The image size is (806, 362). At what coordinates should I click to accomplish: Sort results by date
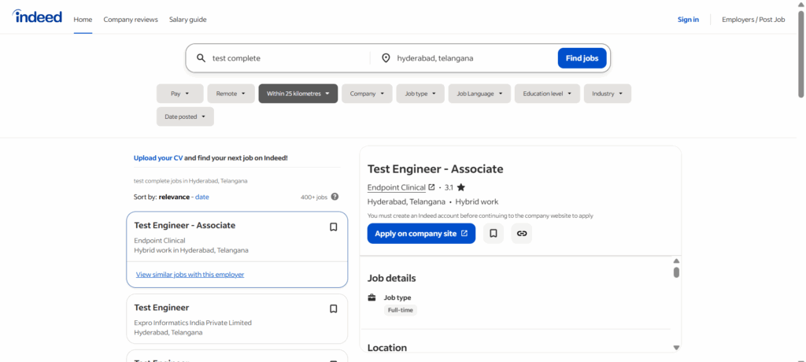pos(202,197)
